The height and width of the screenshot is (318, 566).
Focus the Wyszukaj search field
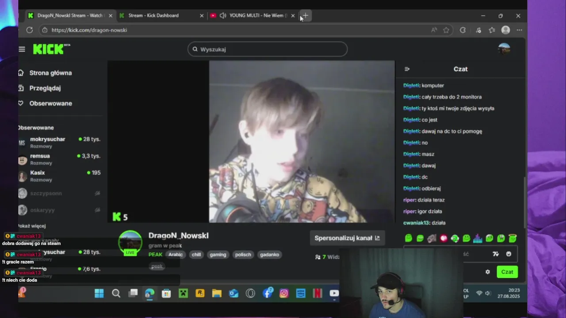click(x=268, y=49)
